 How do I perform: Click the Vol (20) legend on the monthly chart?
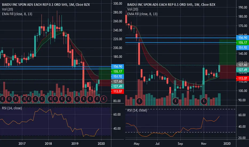coord(7,9)
